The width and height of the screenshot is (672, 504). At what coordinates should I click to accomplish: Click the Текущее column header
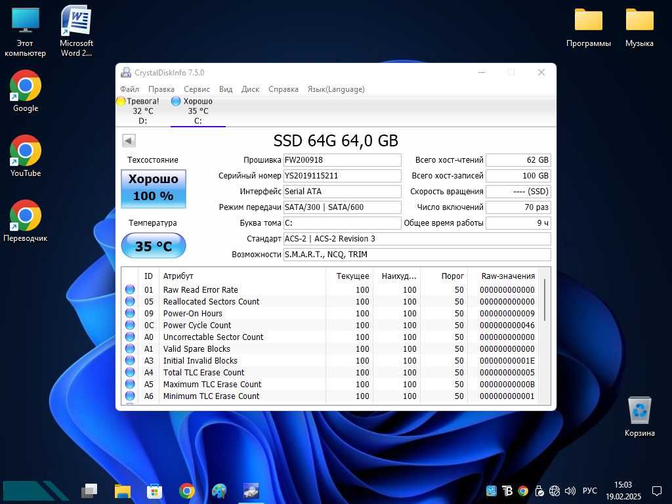pyautogui.click(x=349, y=276)
